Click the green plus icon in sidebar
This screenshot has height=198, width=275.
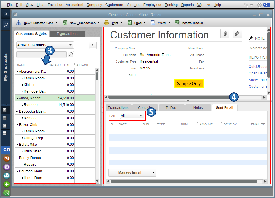click(6, 184)
